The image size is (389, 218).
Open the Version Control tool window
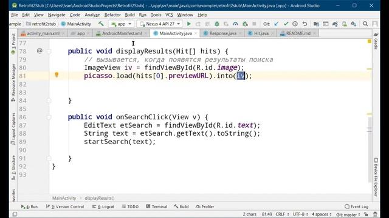click(x=65, y=206)
